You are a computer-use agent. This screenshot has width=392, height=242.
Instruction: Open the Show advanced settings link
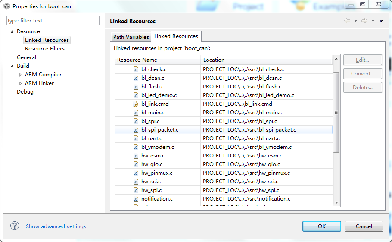point(56,226)
